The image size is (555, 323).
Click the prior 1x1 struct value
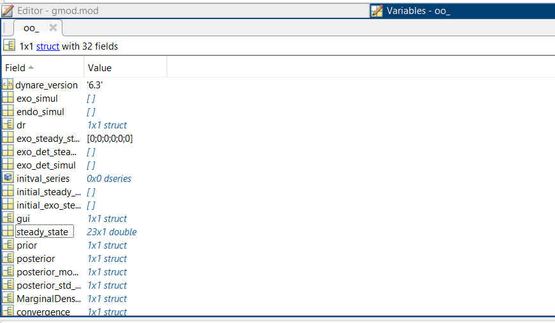point(107,245)
